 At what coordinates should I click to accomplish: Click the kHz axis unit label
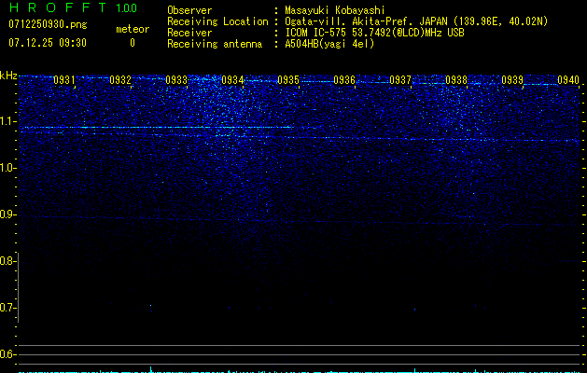pyautogui.click(x=8, y=76)
